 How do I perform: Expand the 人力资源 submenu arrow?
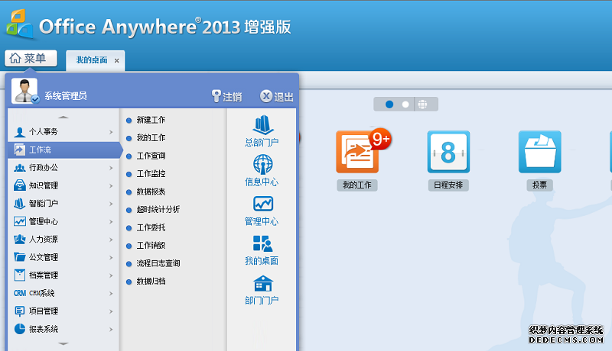[111, 240]
